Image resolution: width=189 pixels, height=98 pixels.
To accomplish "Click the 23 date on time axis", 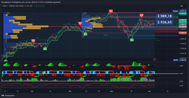I will point(99,91).
